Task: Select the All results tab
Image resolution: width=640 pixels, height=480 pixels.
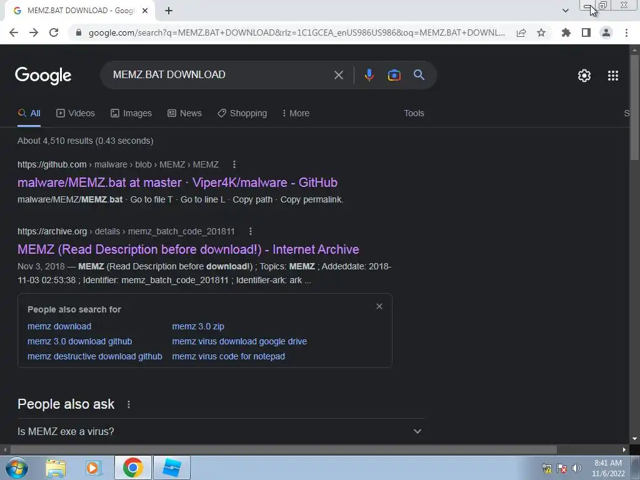Action: pos(29,114)
